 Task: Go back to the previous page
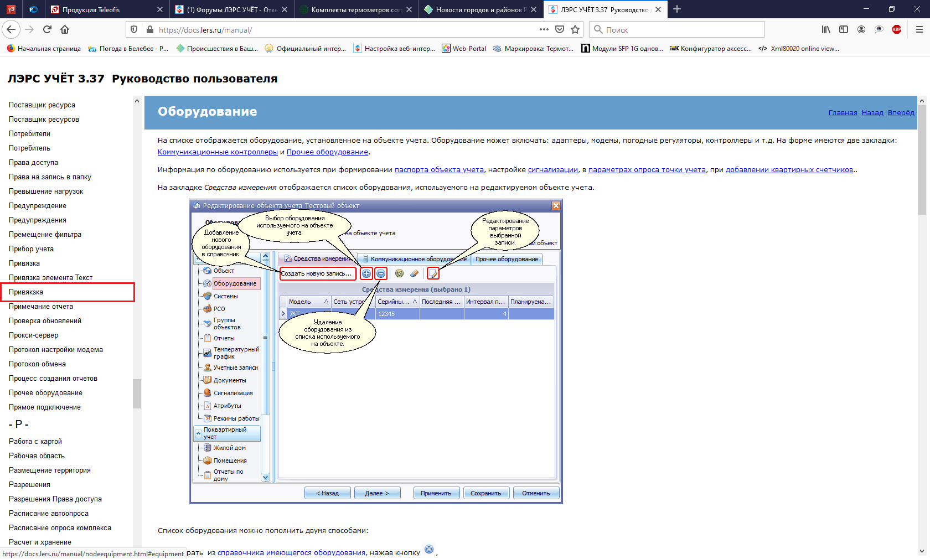(11, 29)
